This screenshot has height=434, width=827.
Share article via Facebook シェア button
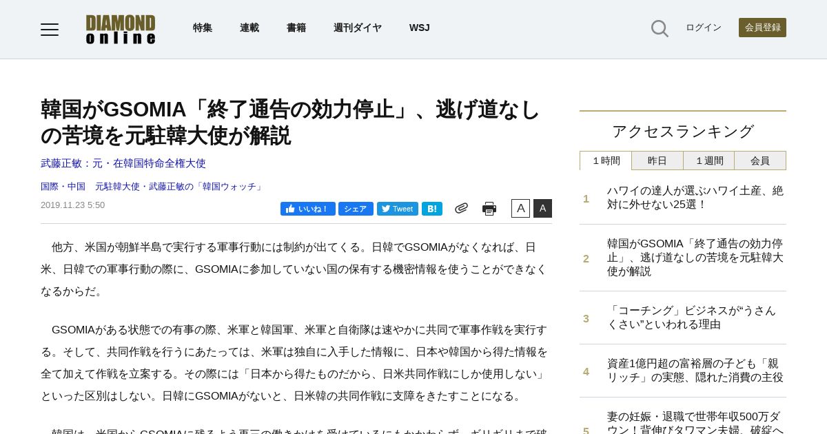point(356,209)
